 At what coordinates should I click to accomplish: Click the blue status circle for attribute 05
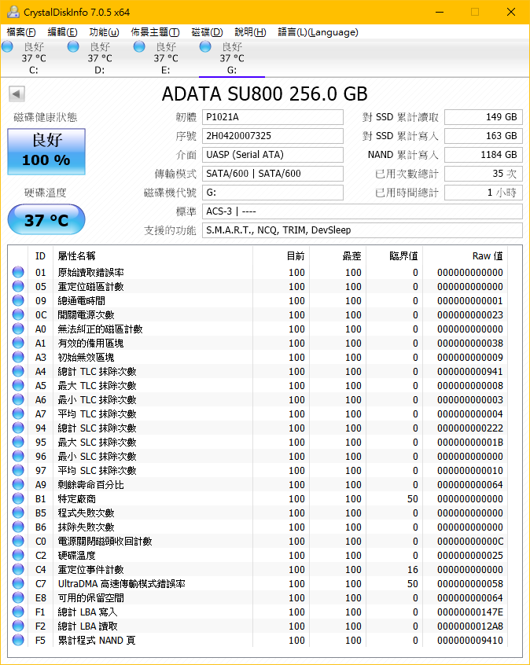[18, 286]
